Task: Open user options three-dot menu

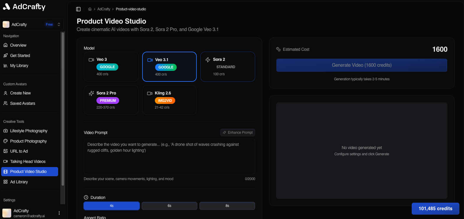Action: (x=59, y=213)
